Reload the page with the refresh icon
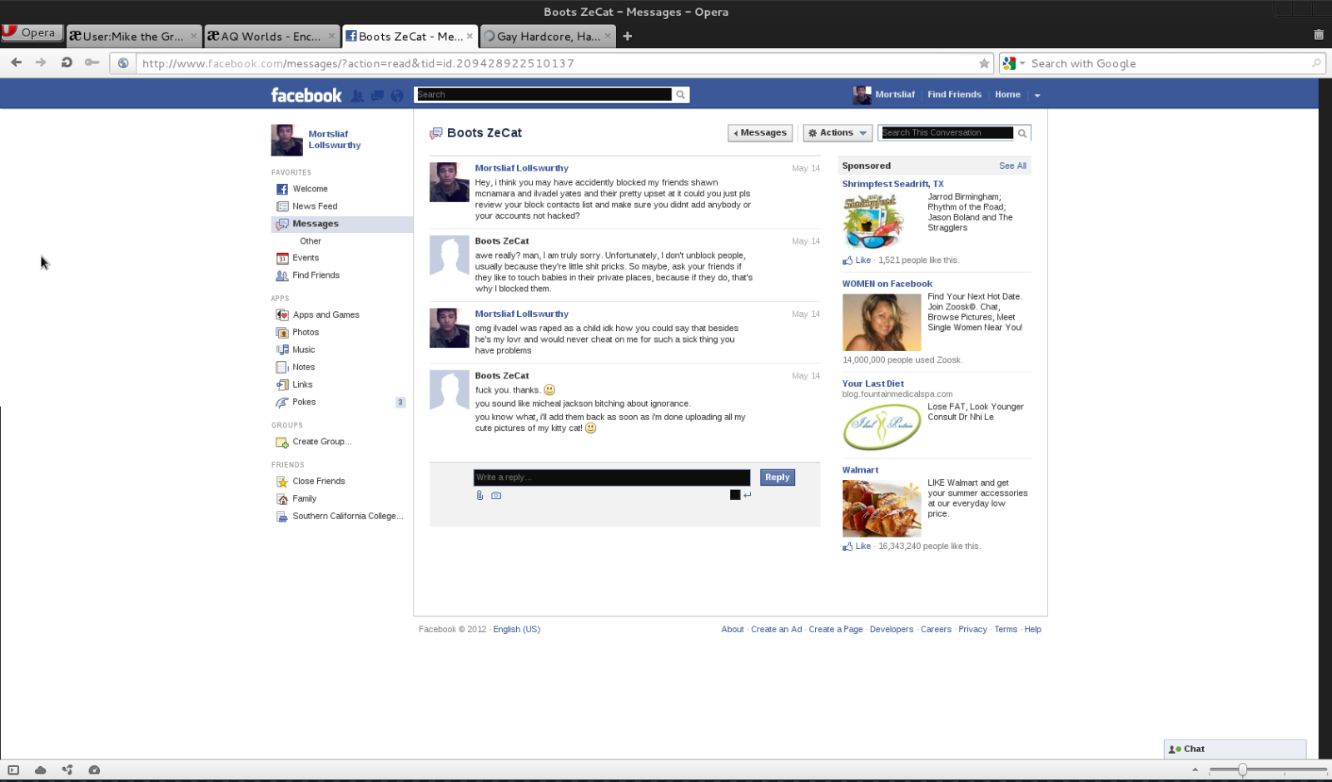 point(67,62)
